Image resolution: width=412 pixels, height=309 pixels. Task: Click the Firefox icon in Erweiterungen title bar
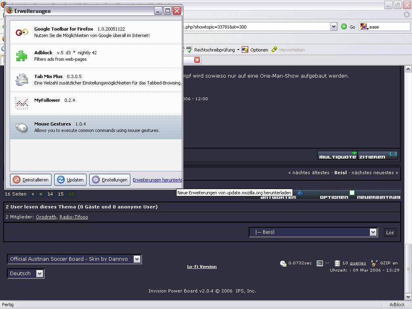click(10, 10)
